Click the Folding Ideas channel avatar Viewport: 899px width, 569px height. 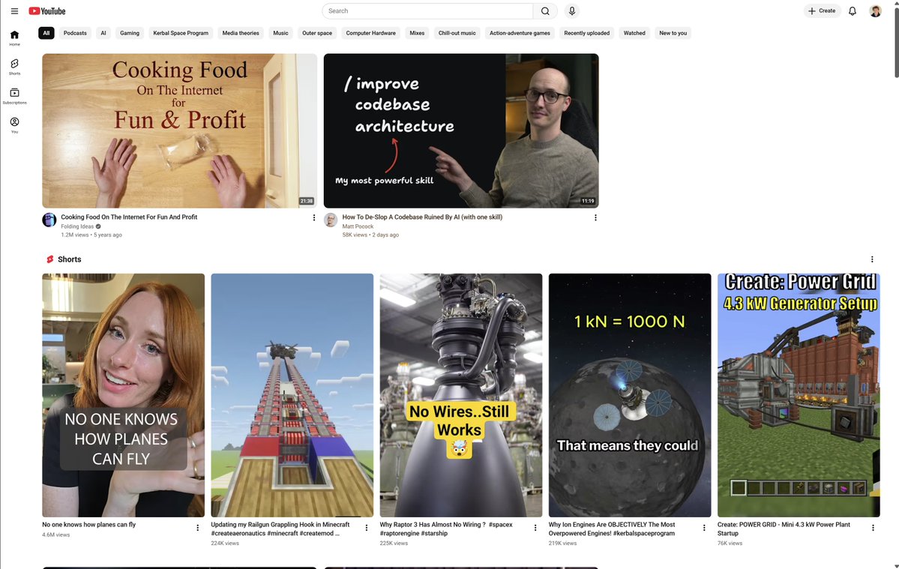49,220
